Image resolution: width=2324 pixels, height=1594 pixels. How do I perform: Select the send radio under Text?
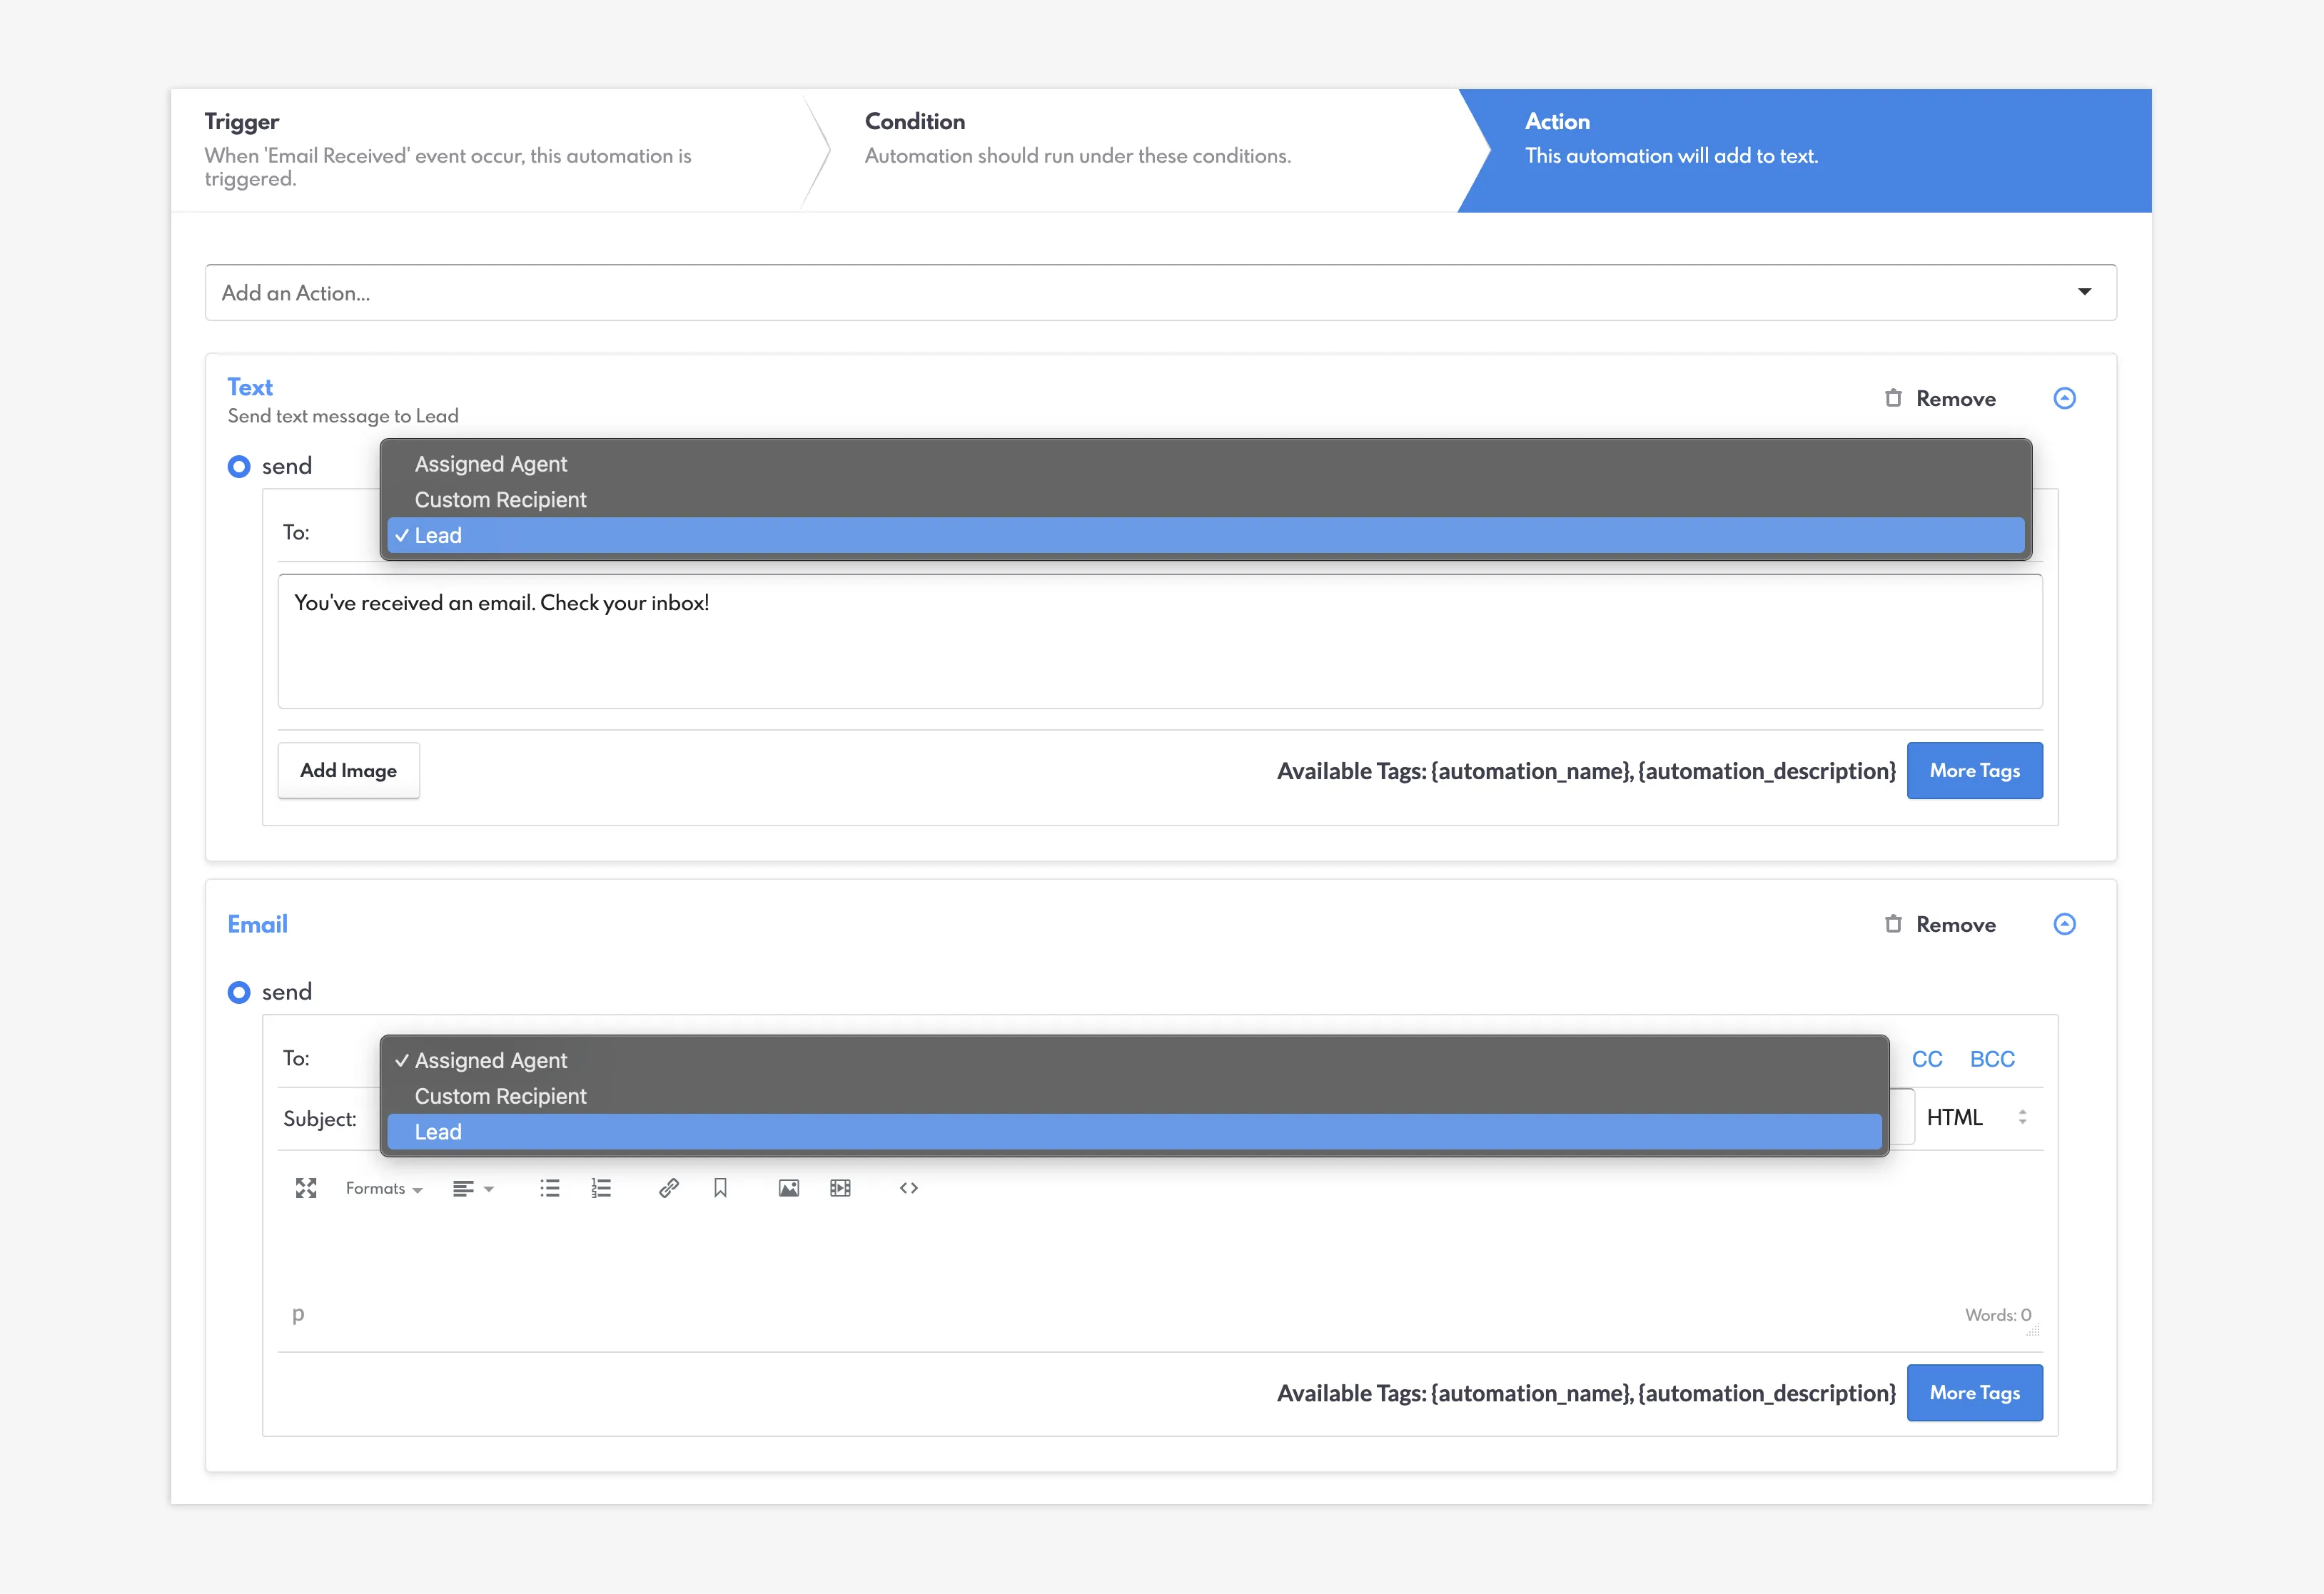[239, 466]
